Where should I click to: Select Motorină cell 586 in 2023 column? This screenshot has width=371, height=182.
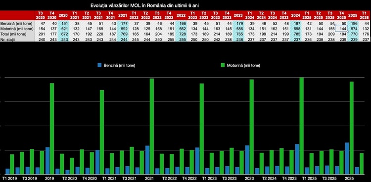pyautogui.click(x=239, y=29)
